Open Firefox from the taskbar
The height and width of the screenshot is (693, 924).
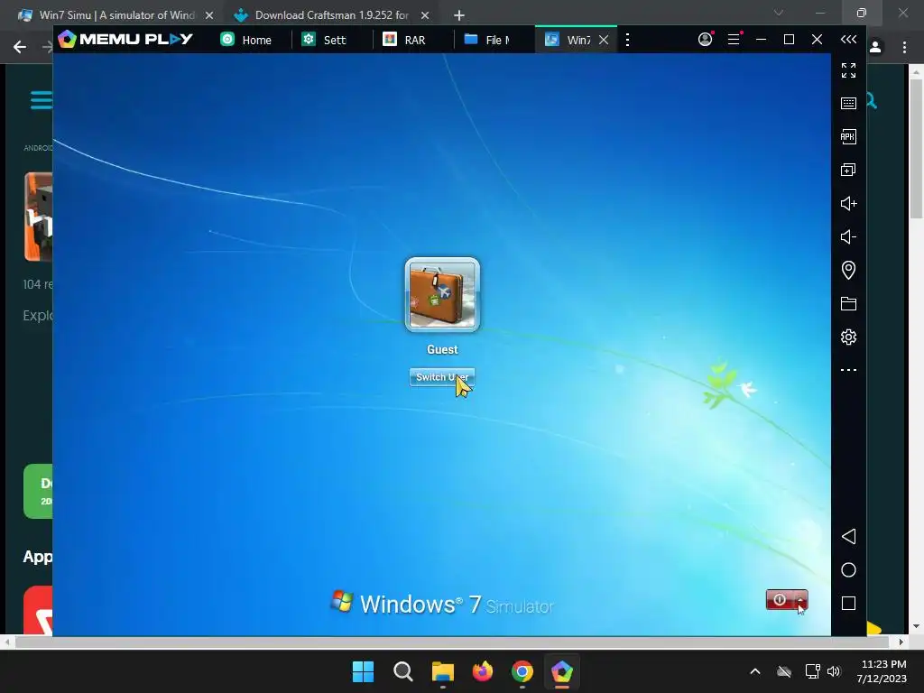[x=483, y=671]
